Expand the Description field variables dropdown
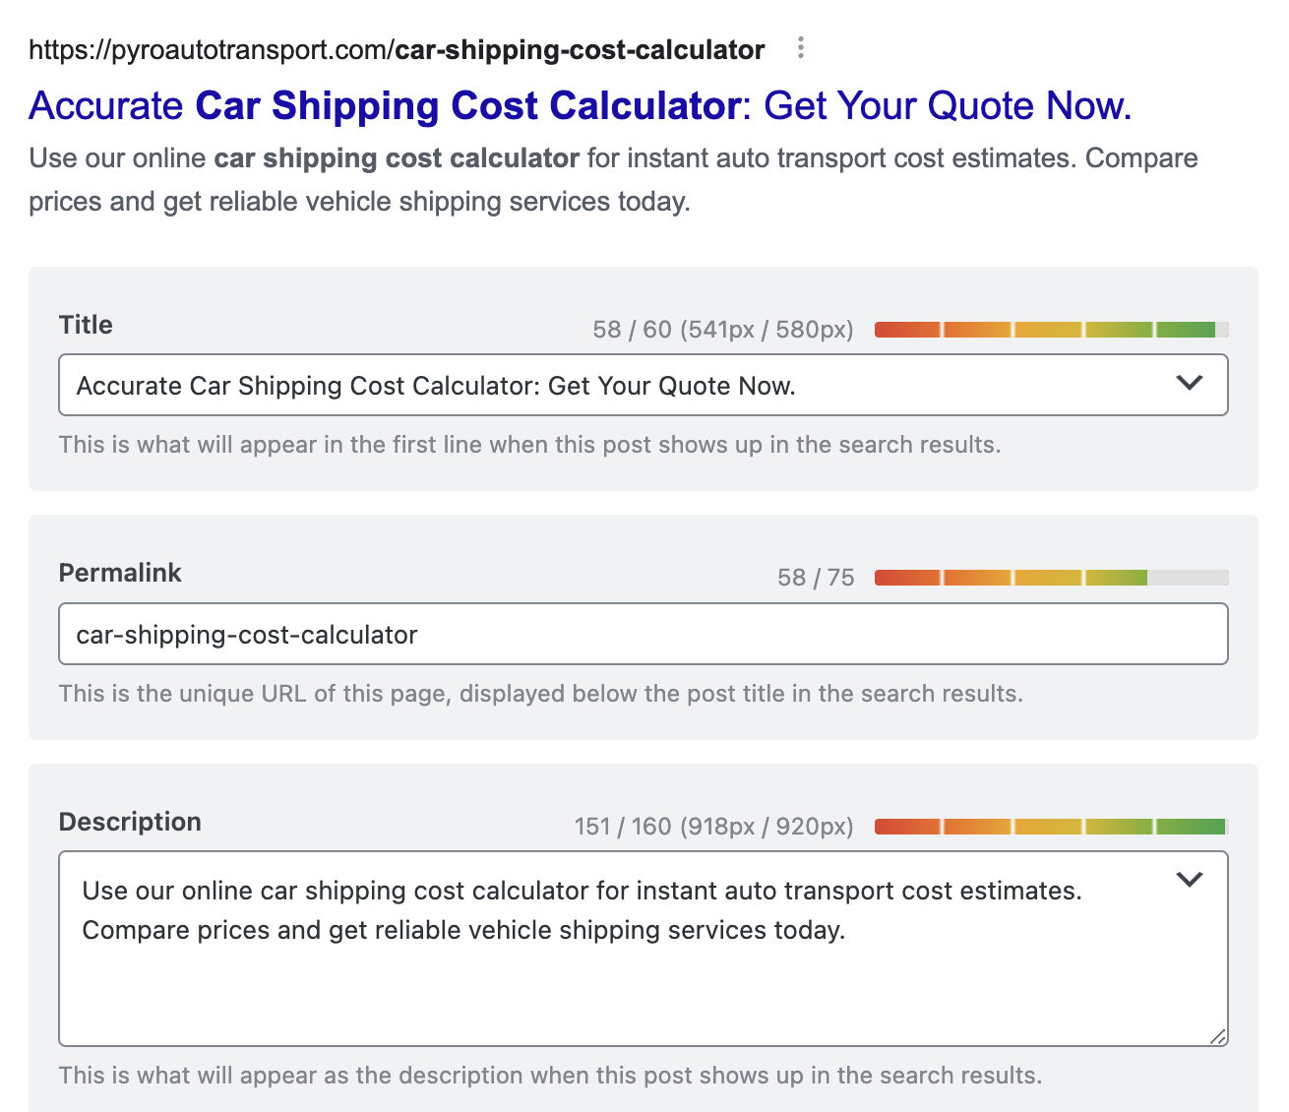Screen dimensions: 1289x1112 point(1190,880)
